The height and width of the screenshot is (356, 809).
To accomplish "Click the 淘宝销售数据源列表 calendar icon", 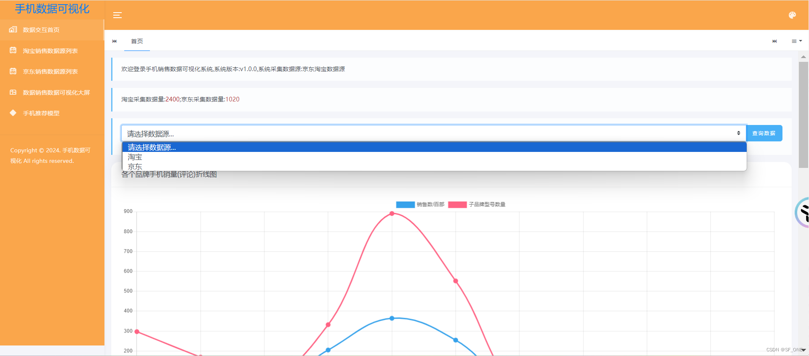I will (x=13, y=50).
